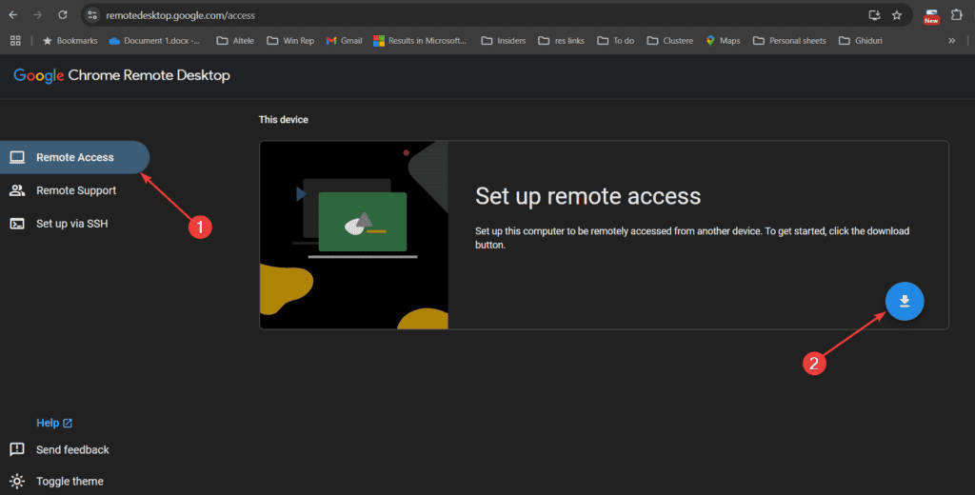This screenshot has width=975, height=495.
Task: Click the blue download button
Action: (905, 301)
